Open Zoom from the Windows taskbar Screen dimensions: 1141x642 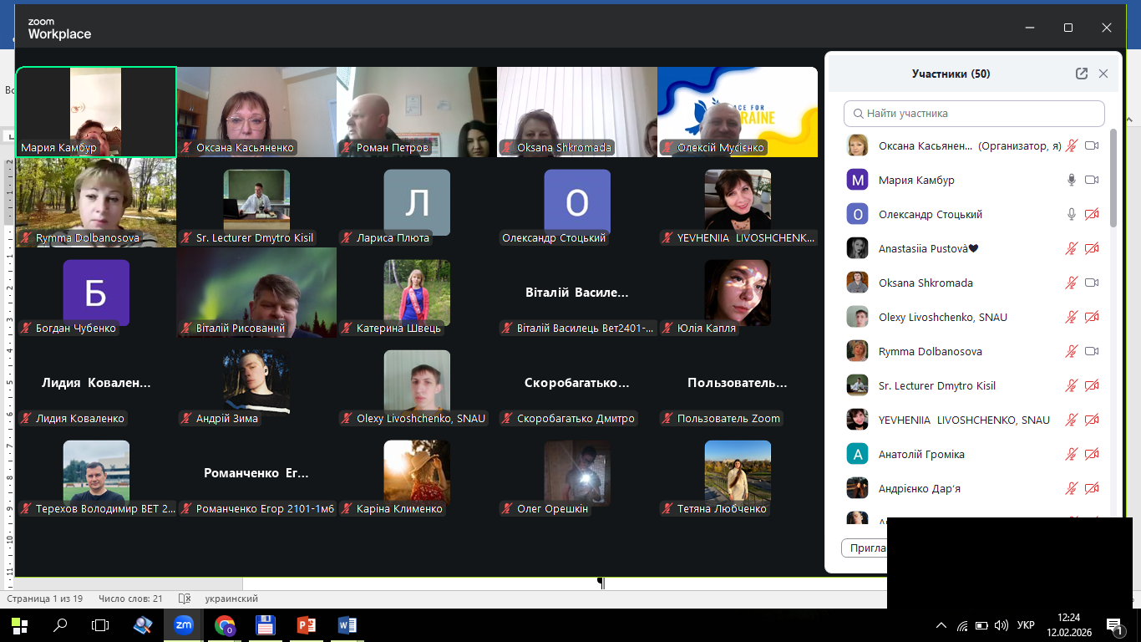[x=183, y=624]
